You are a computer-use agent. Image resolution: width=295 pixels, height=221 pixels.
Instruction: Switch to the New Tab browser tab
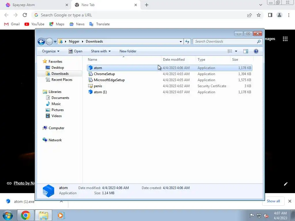pyautogui.click(x=105, y=5)
